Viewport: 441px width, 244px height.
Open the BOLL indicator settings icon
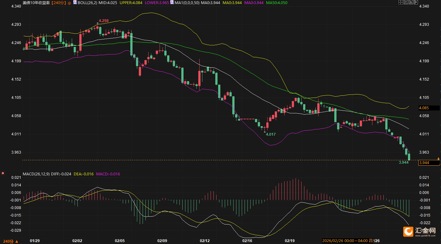(75, 3)
